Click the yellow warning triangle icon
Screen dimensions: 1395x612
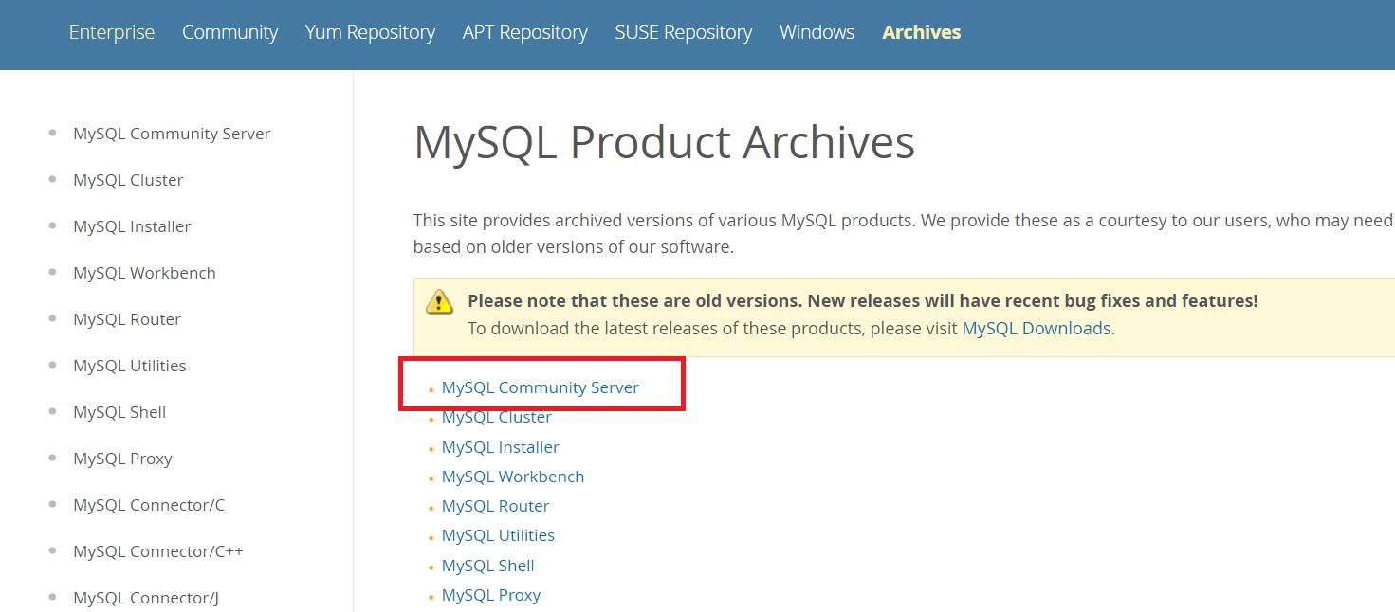[439, 302]
